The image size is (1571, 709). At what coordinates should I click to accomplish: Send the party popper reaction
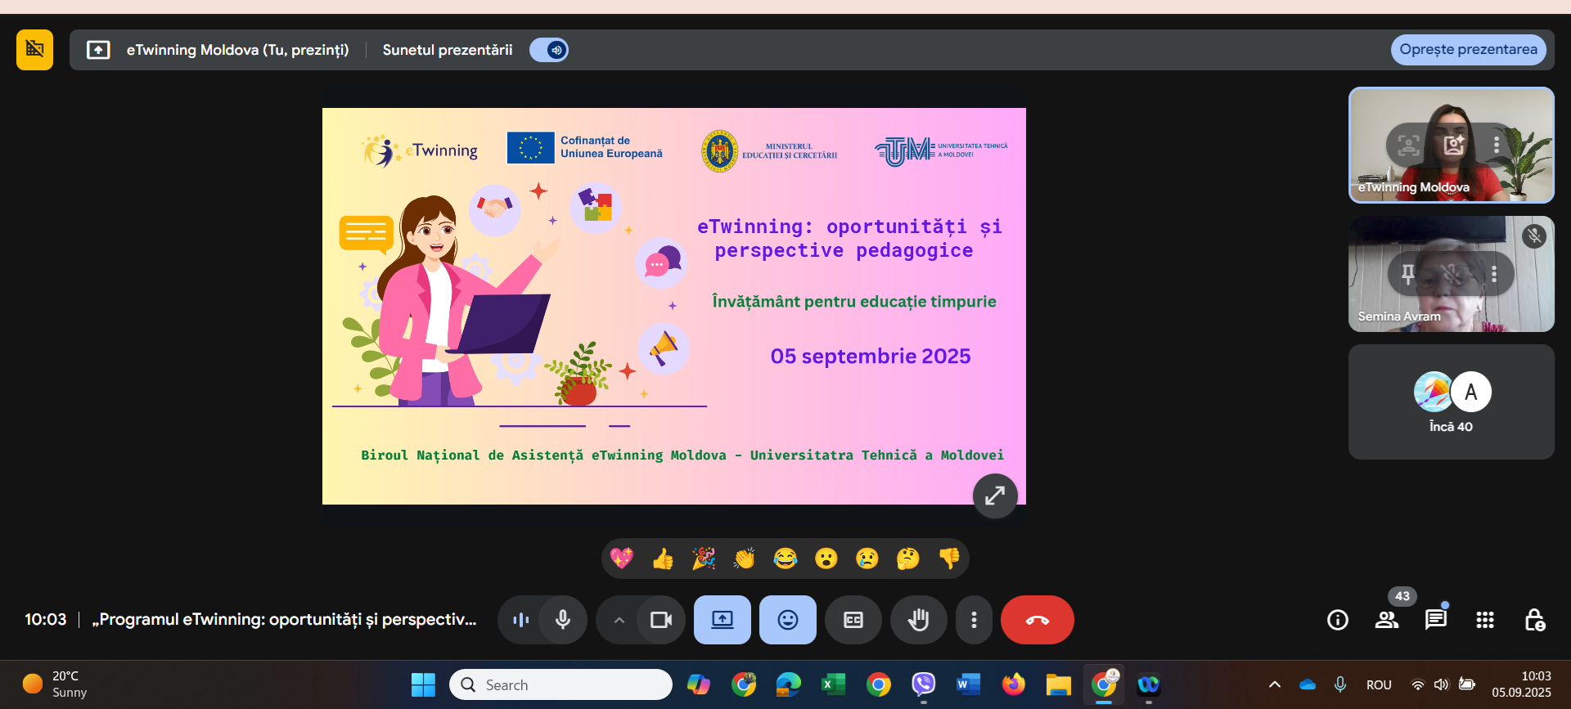704,559
